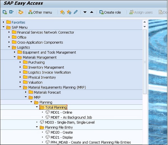Click Add to Favorites star icon

(x=62, y=12)
